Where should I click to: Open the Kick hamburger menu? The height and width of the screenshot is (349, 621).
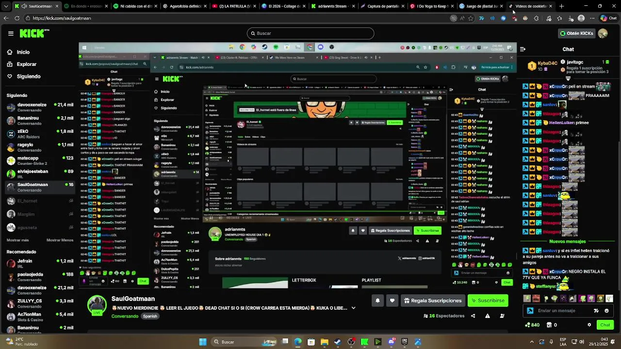point(11,33)
